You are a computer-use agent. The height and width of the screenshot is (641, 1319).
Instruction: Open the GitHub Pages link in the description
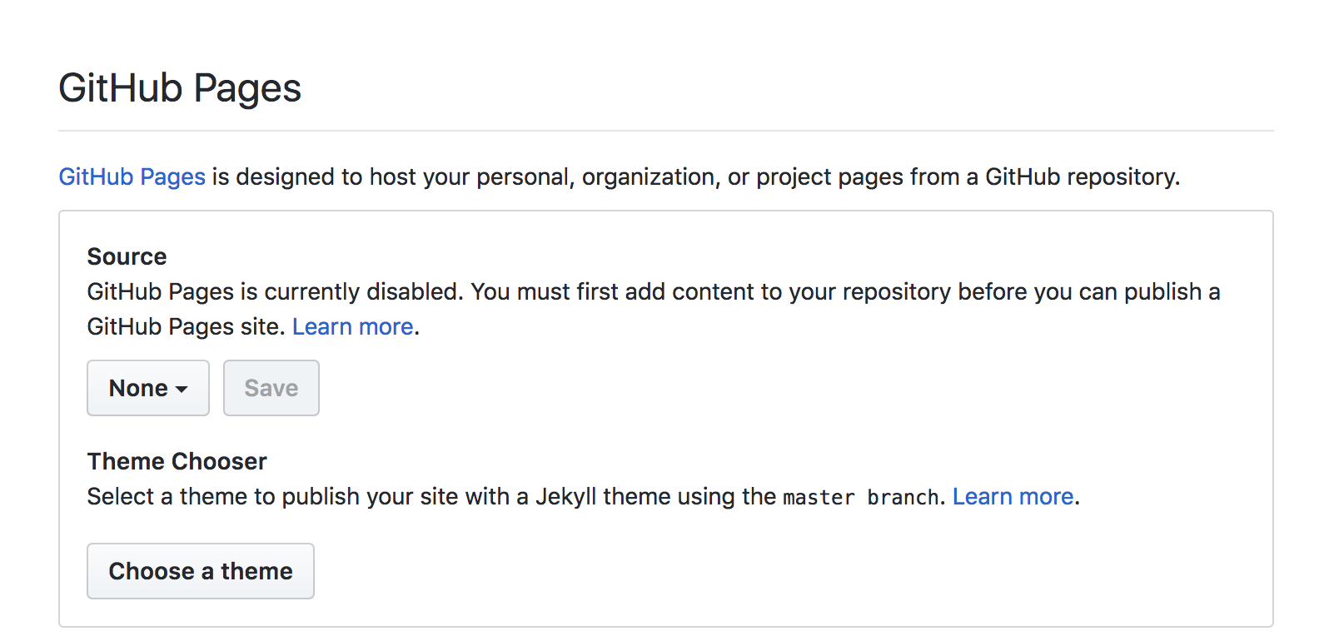(132, 176)
